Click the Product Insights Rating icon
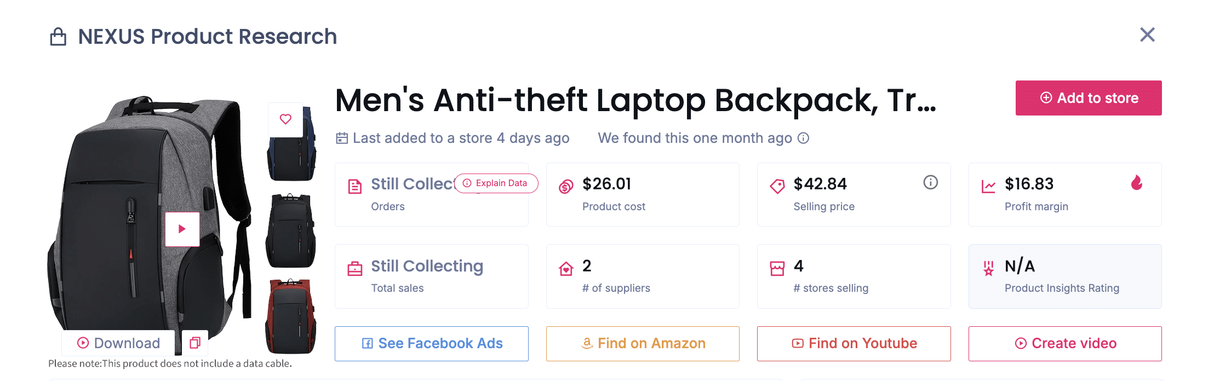1214x381 pixels. pyautogui.click(x=988, y=268)
